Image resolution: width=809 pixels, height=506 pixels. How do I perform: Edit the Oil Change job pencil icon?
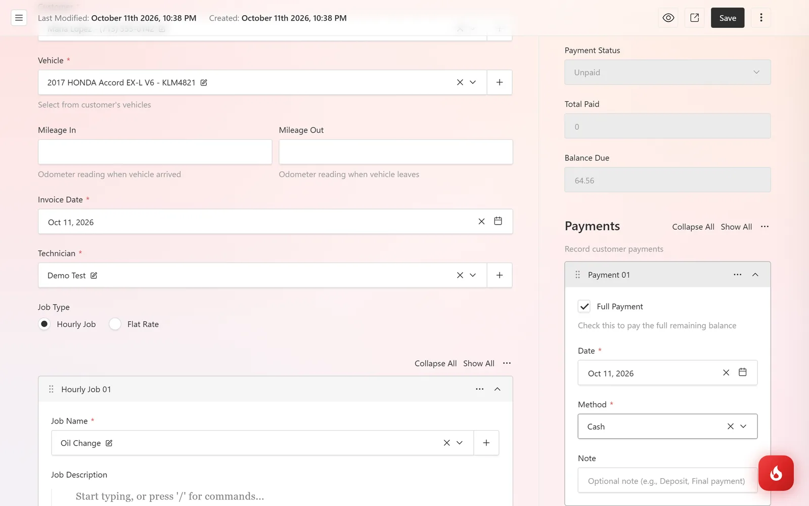coord(109,443)
